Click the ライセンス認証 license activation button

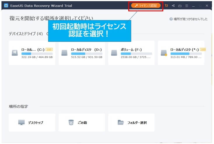click(146, 6)
